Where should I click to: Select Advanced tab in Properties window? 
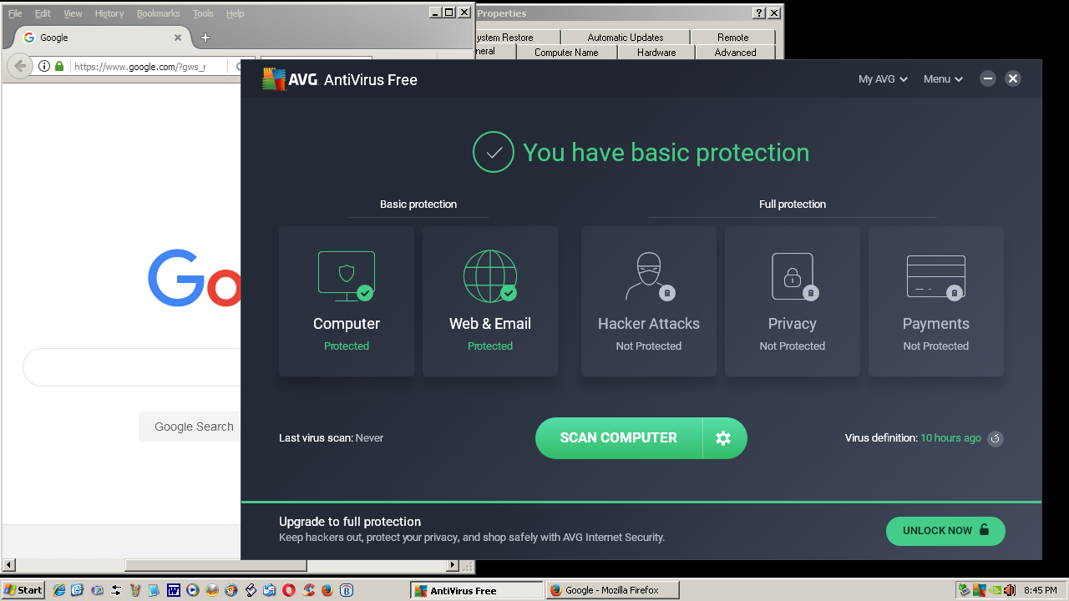point(735,52)
